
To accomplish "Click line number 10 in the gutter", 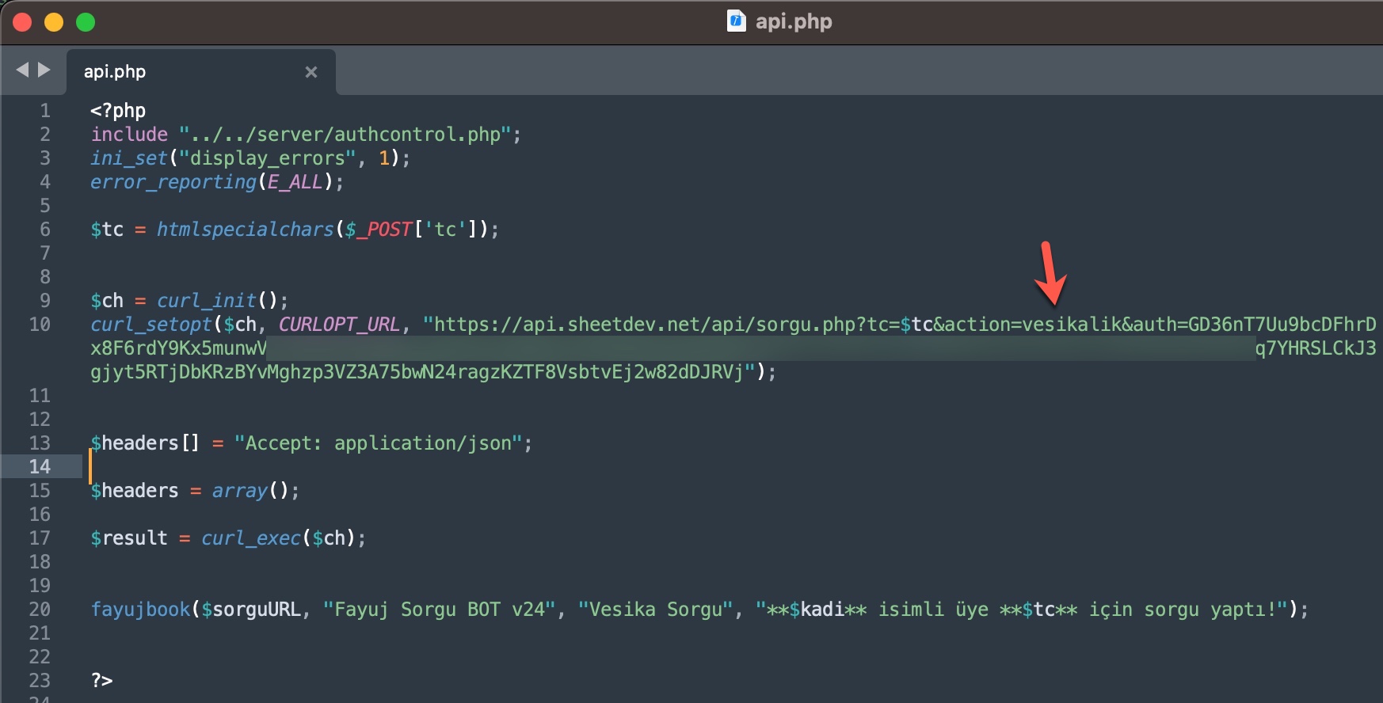I will click(x=40, y=325).
